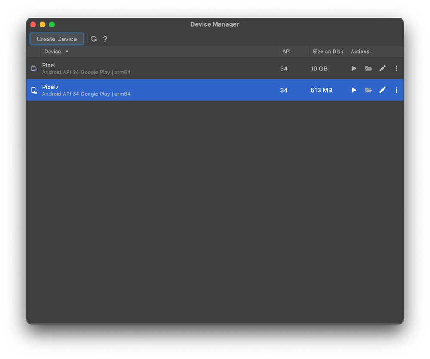This screenshot has height=359, width=430.
Task: Open Device Manager help with the question mark
Action: point(105,39)
